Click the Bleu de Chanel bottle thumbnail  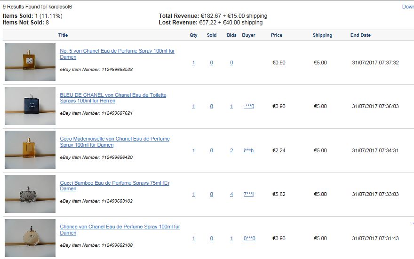30,106
